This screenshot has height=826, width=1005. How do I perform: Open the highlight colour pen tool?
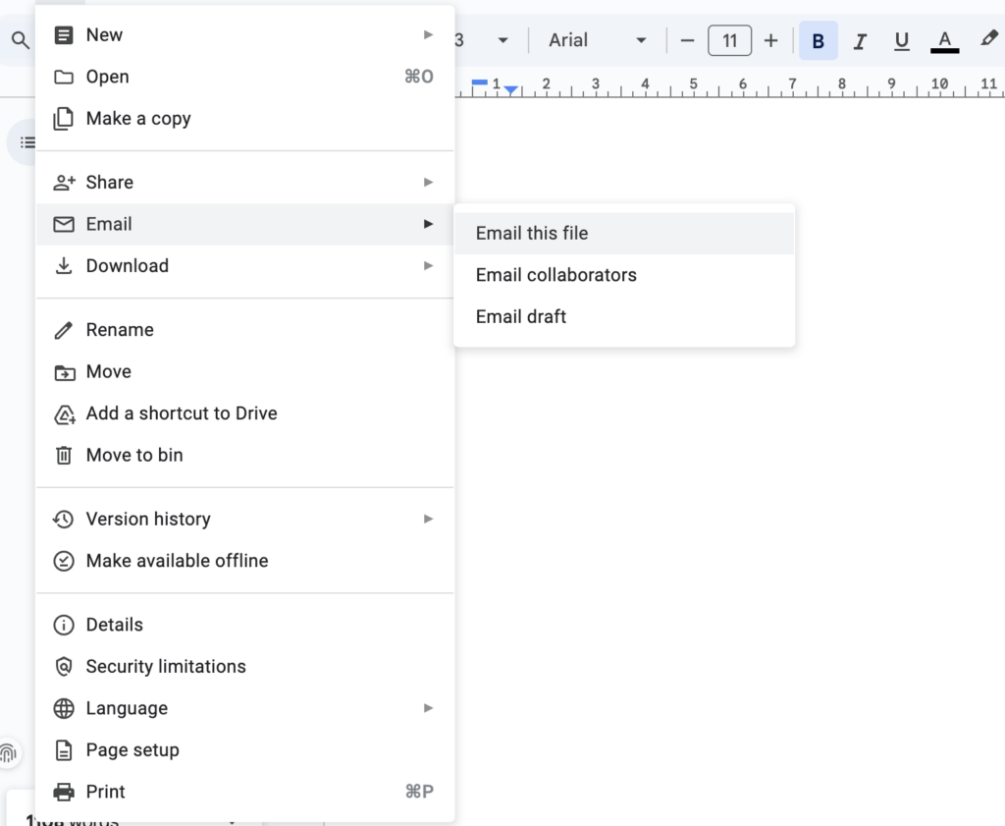pyautogui.click(x=987, y=39)
